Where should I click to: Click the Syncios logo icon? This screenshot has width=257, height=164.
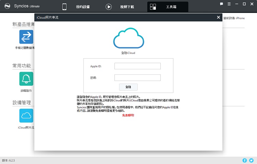[7, 6]
